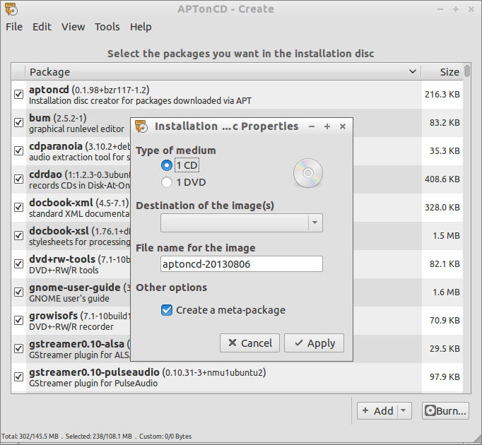Uncheck the gnome-user-guide package checkbox
Image resolution: width=482 pixels, height=445 pixels.
click(x=19, y=292)
